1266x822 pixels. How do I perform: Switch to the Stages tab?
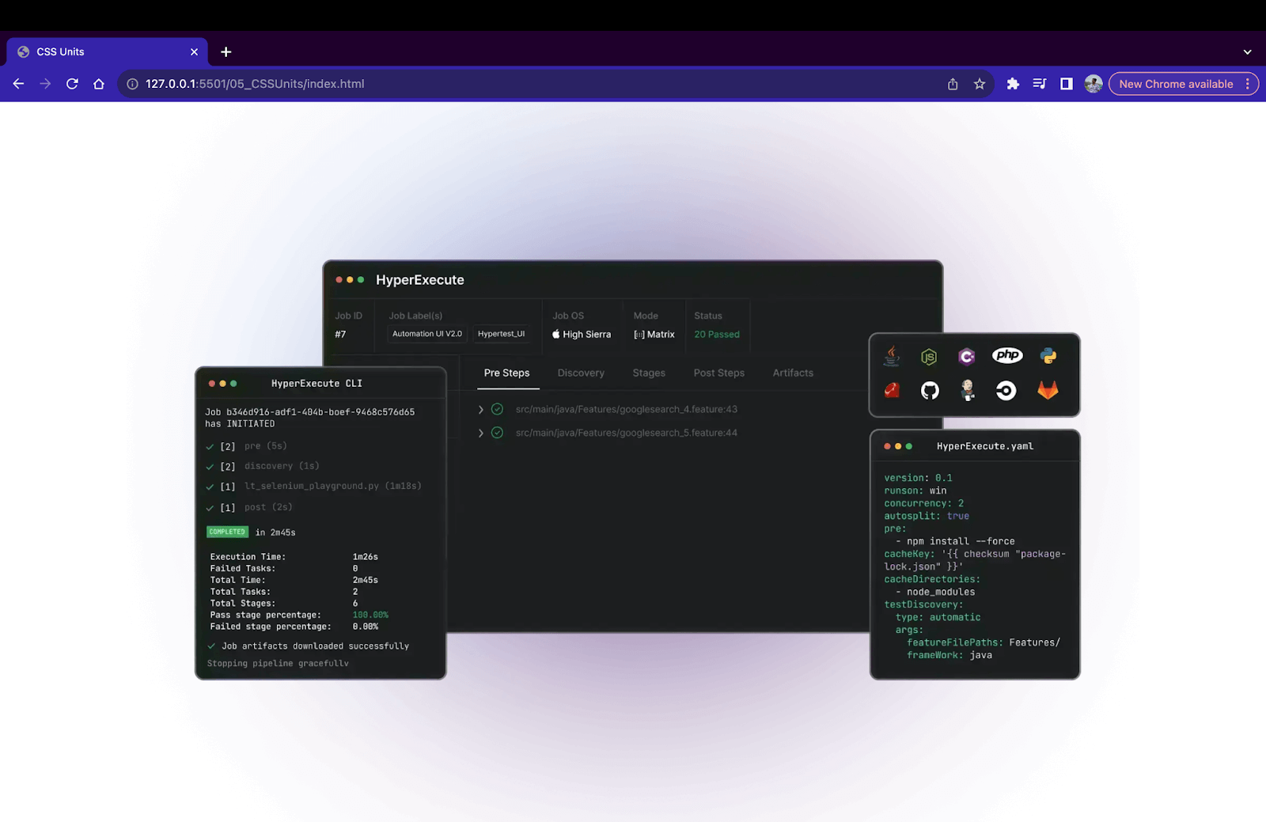(649, 373)
